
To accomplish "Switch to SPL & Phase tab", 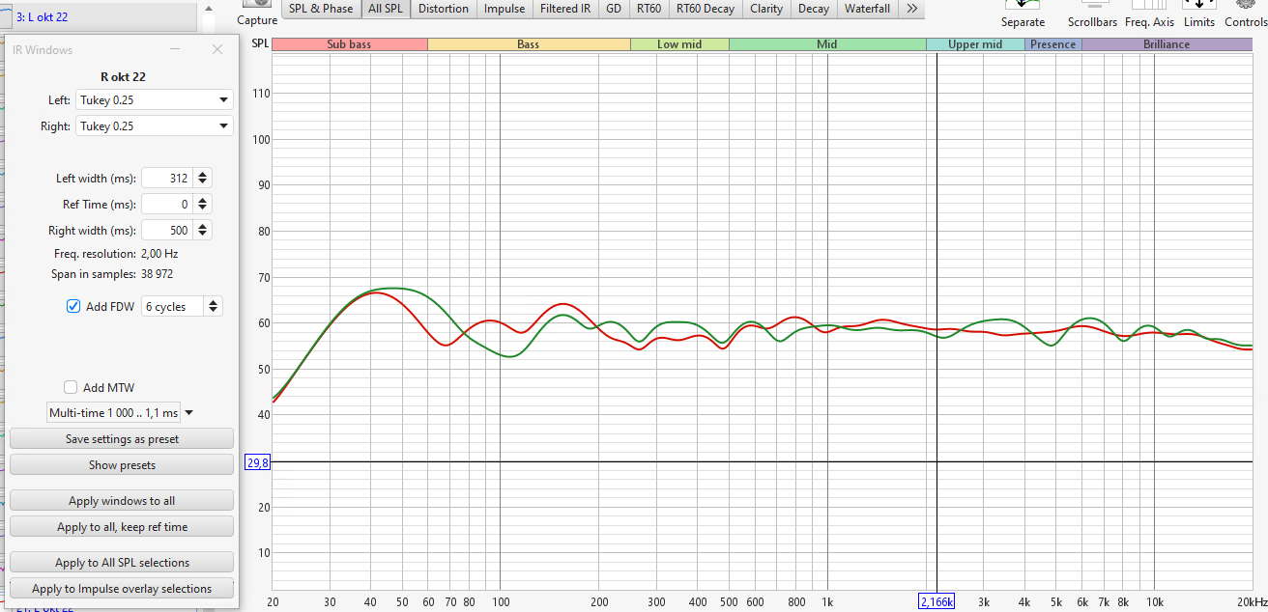I will pyautogui.click(x=321, y=9).
